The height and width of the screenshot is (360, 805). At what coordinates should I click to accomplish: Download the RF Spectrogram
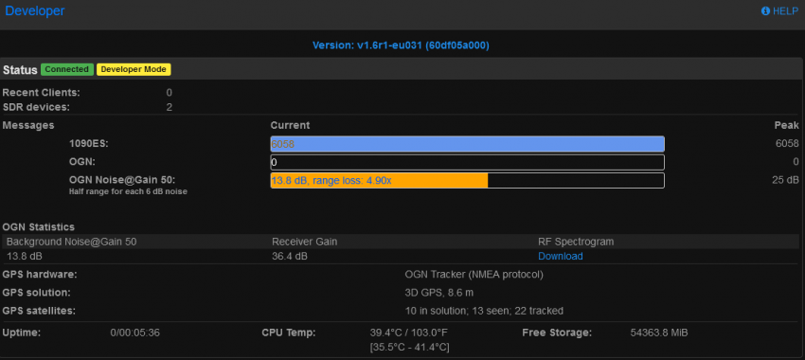coord(560,256)
